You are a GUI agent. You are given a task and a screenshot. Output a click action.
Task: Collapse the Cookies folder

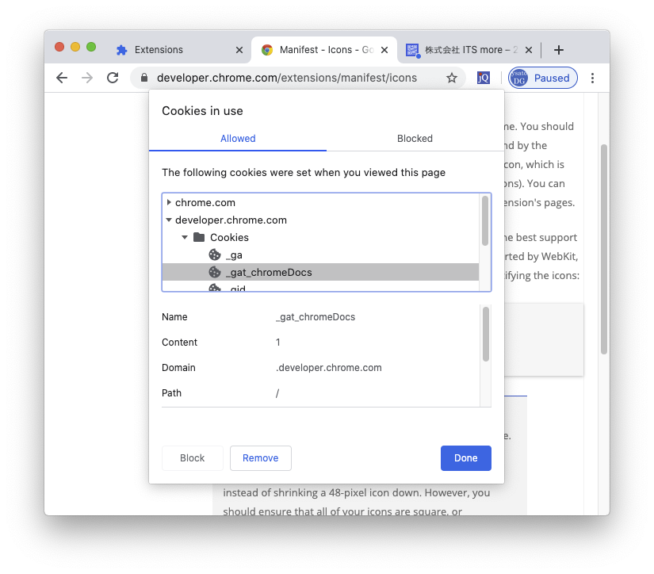[x=185, y=238]
